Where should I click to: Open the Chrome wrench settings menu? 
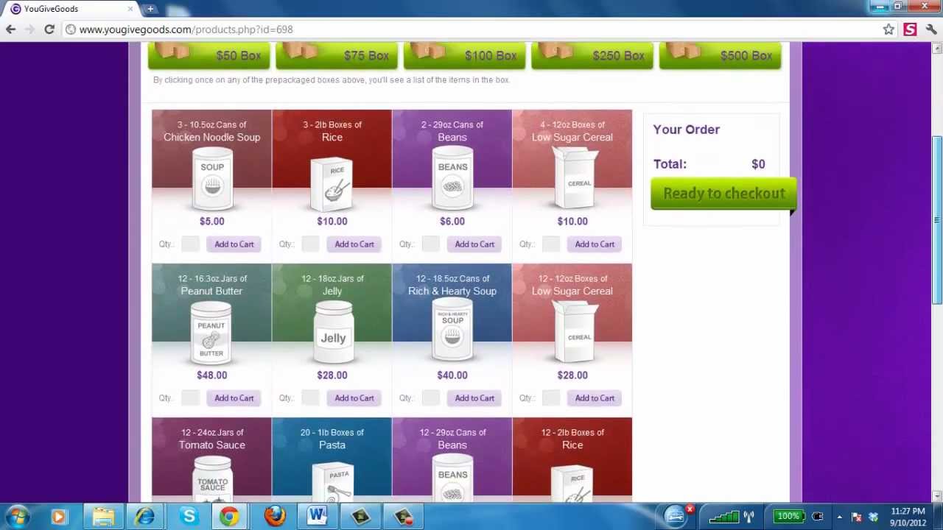tap(931, 29)
